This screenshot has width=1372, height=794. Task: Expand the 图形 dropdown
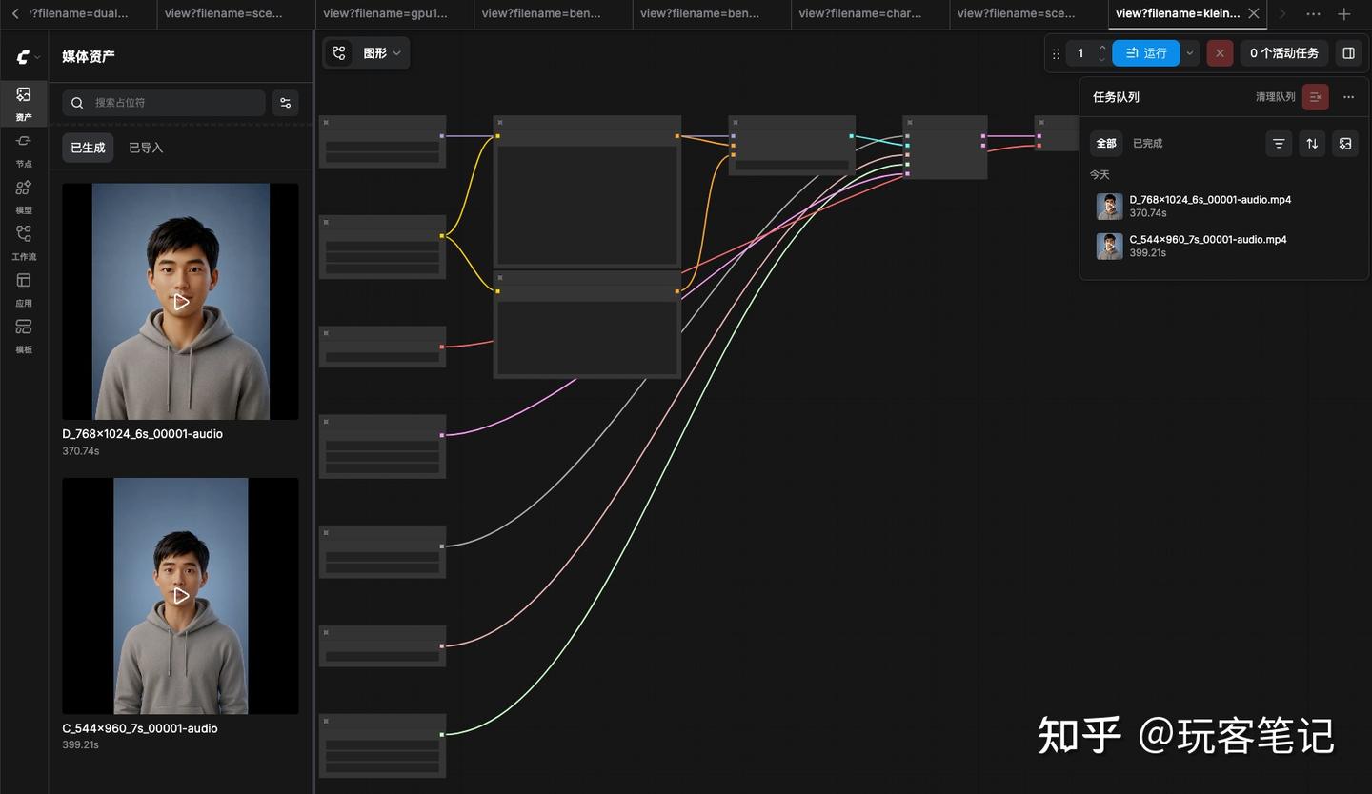(382, 53)
